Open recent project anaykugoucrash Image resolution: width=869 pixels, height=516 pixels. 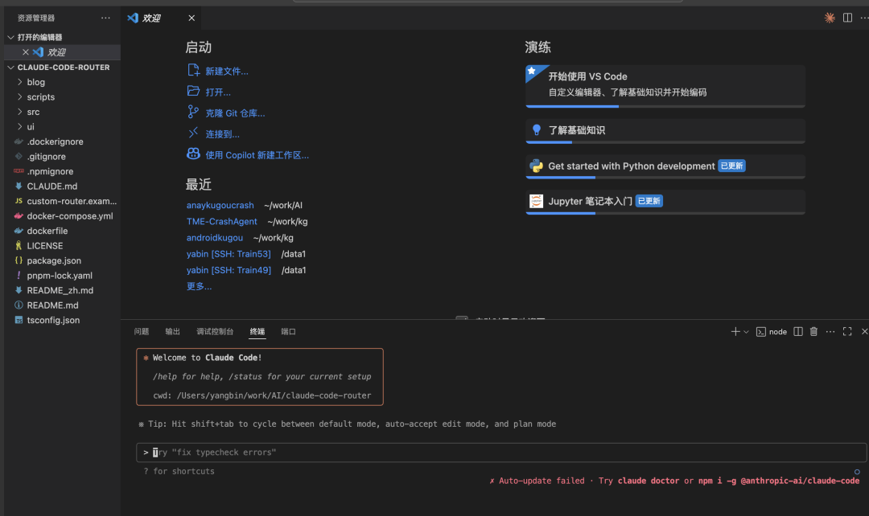point(220,205)
